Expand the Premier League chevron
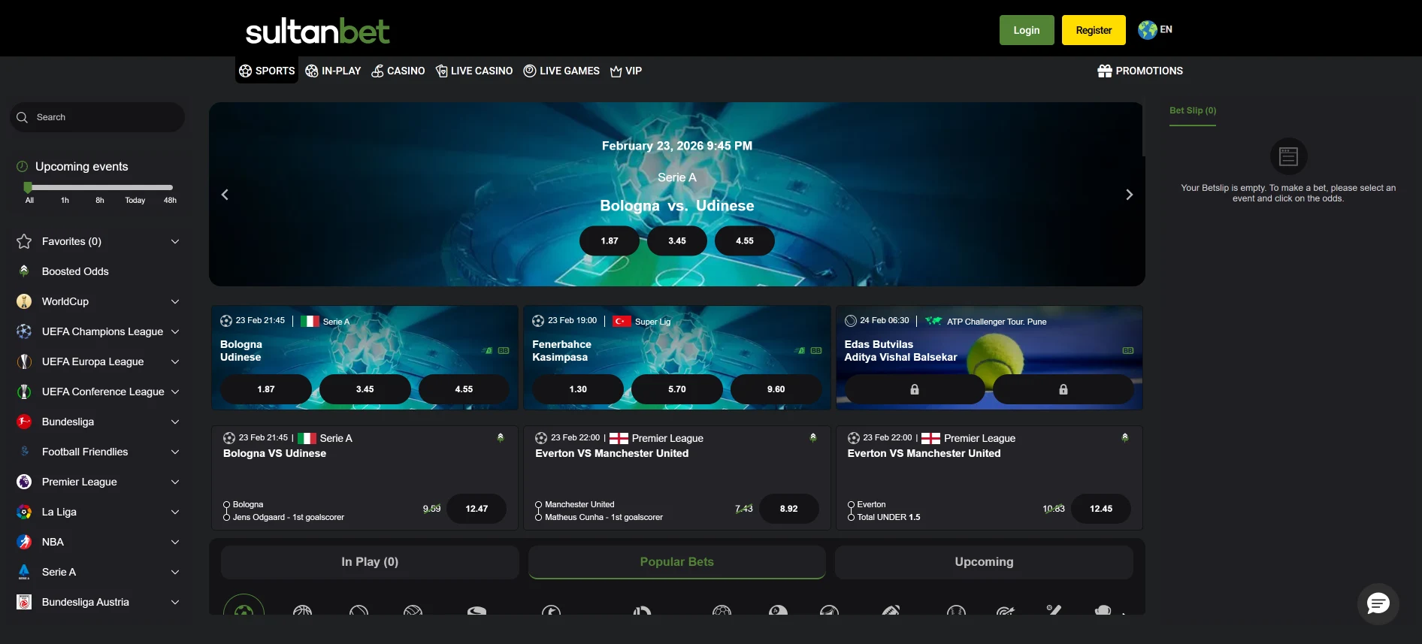1422x644 pixels. point(175,482)
